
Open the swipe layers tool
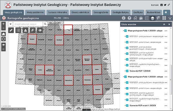pos(18,30)
